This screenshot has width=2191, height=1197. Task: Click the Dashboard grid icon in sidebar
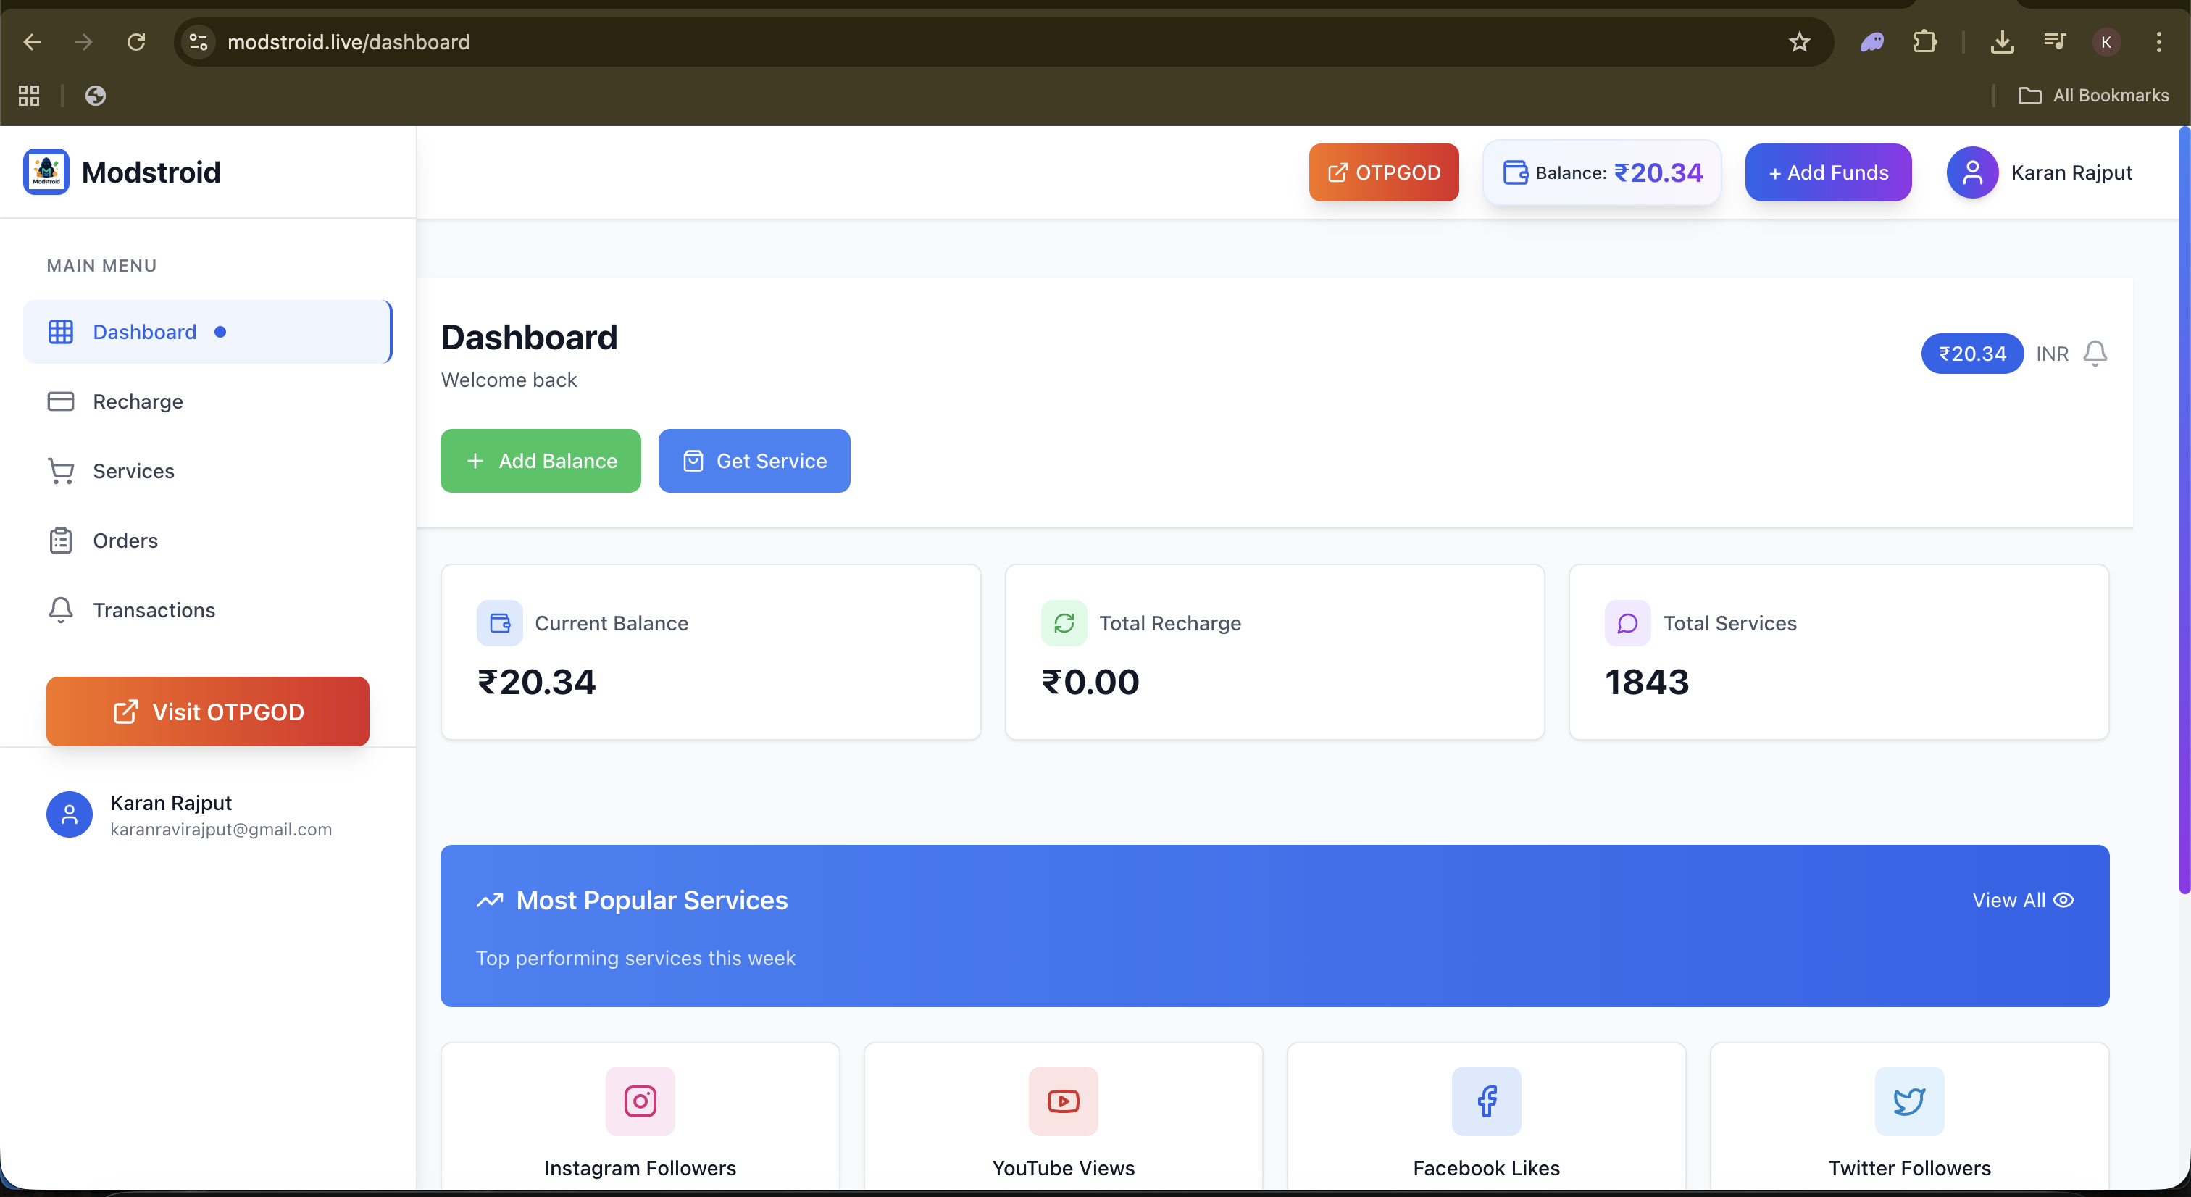click(x=60, y=332)
